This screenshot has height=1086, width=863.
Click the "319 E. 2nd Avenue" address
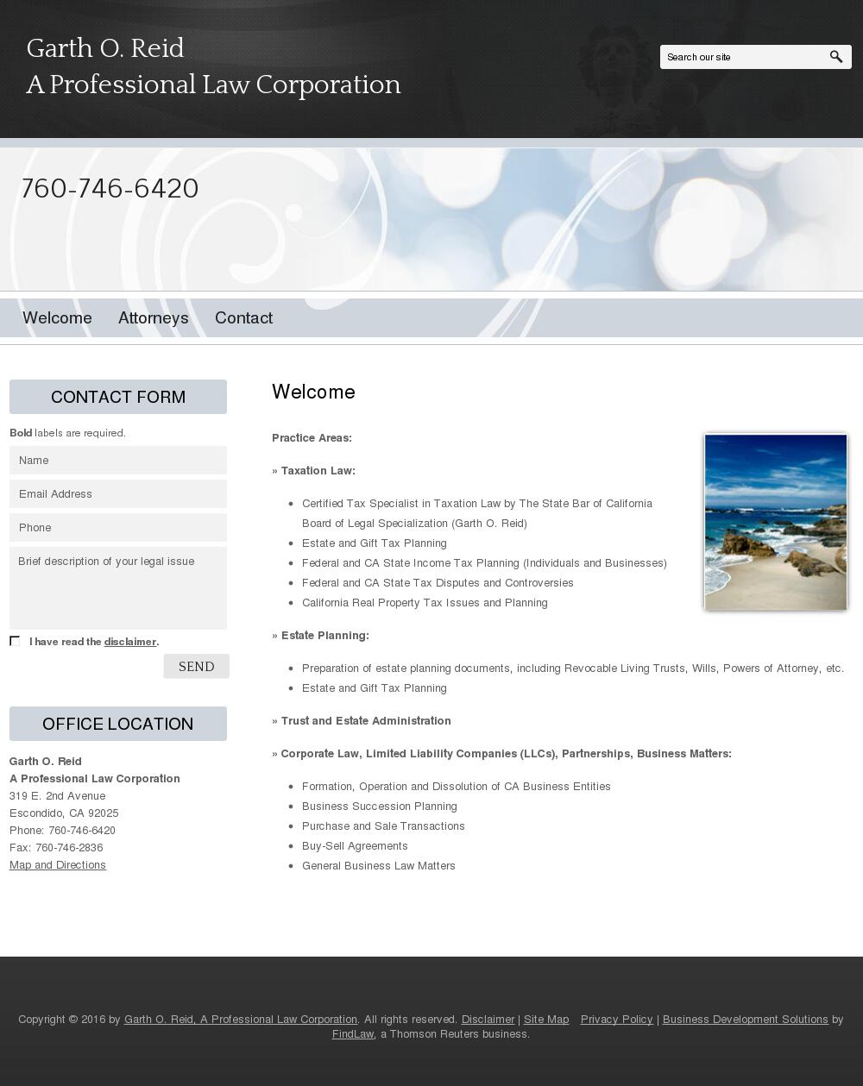click(58, 796)
